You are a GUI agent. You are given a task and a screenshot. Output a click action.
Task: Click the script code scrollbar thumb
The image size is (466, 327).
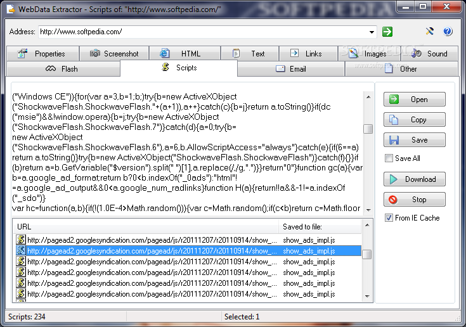pos(368,129)
